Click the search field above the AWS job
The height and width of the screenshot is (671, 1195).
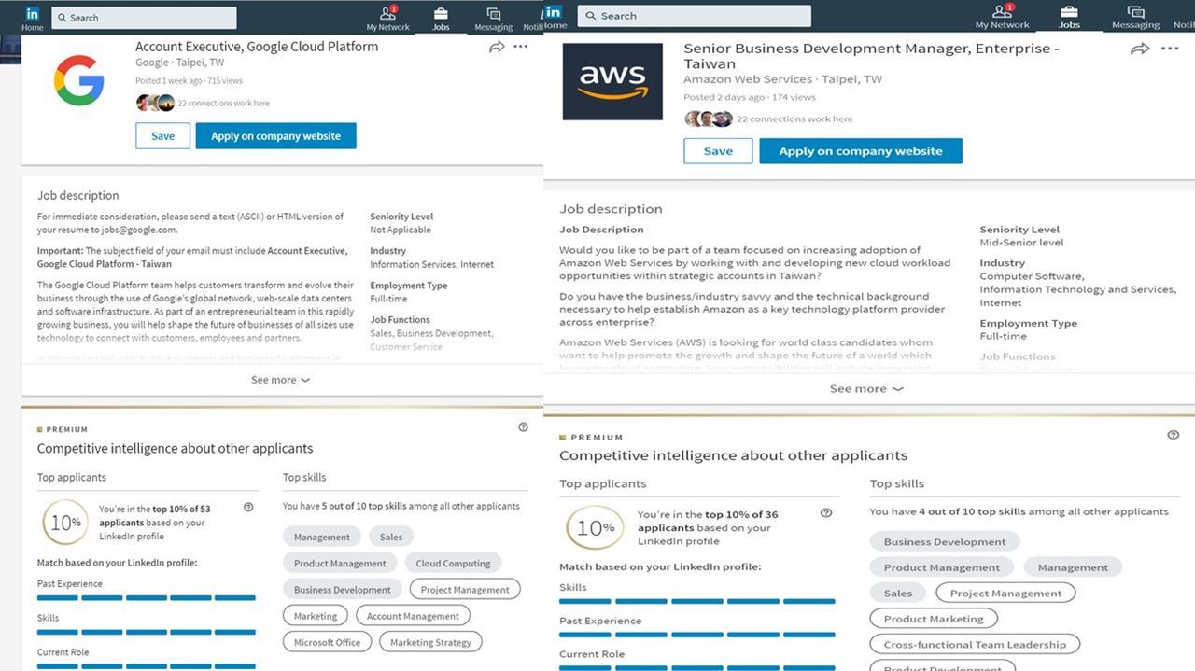pyautogui.click(x=695, y=16)
